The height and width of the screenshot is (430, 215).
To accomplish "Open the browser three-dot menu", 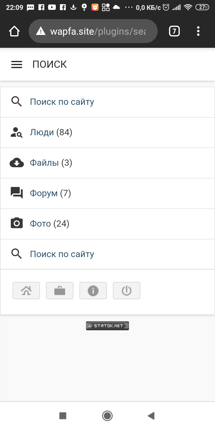I will pos(198,31).
